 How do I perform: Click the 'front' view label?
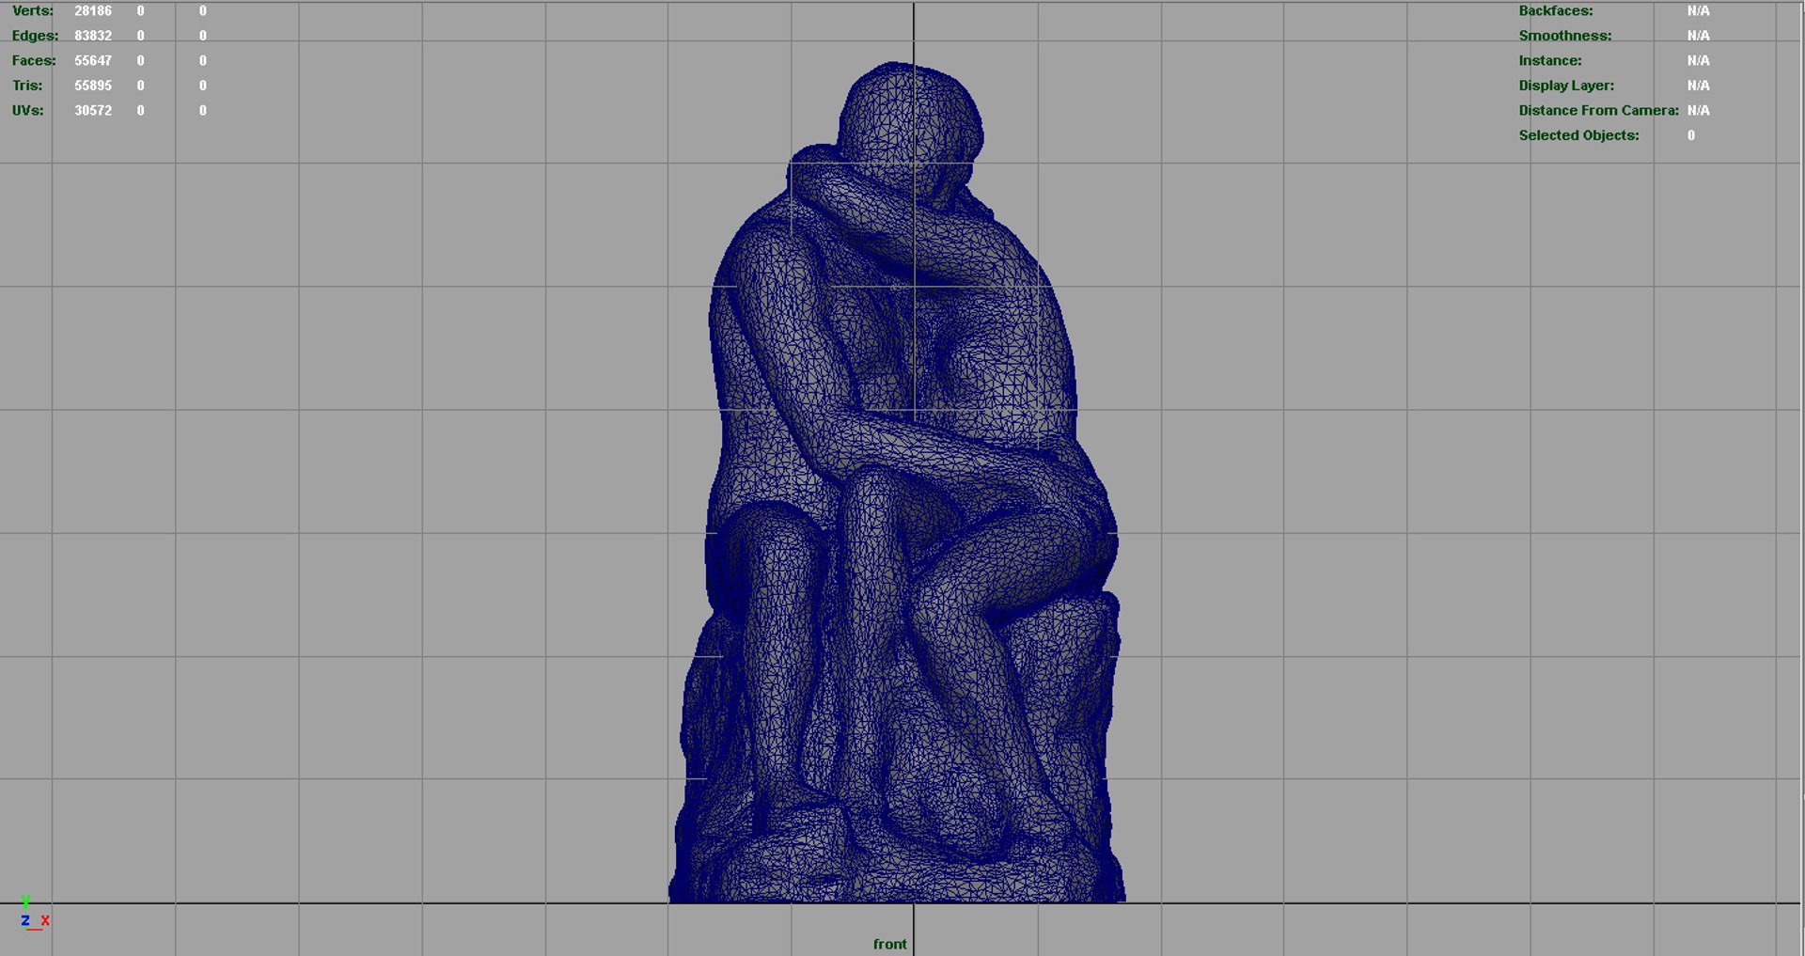tap(889, 944)
